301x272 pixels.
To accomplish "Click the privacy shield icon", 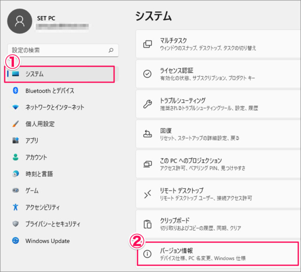I will pyautogui.click(x=16, y=224).
